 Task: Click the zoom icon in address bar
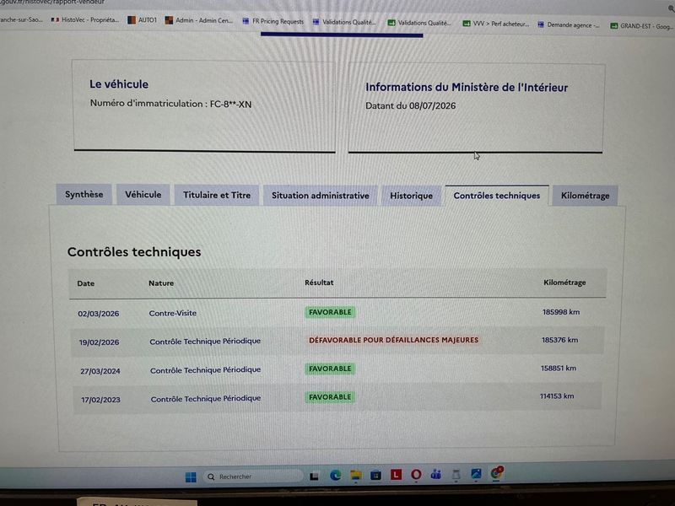tap(671, 8)
